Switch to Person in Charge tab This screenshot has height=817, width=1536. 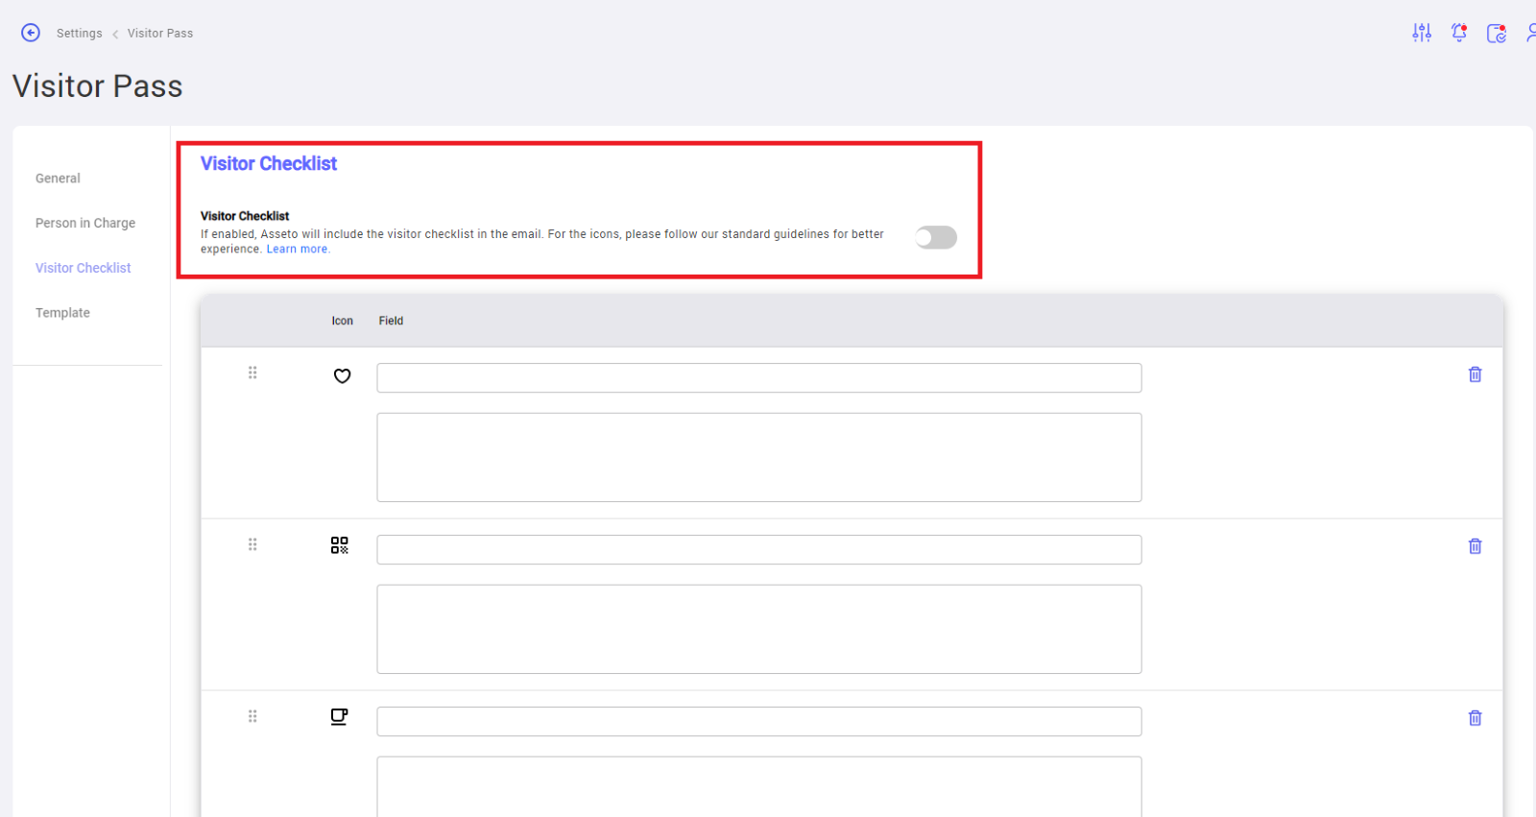(85, 223)
